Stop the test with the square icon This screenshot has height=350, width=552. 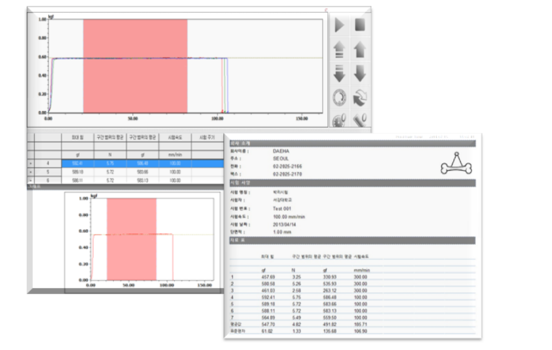[360, 25]
